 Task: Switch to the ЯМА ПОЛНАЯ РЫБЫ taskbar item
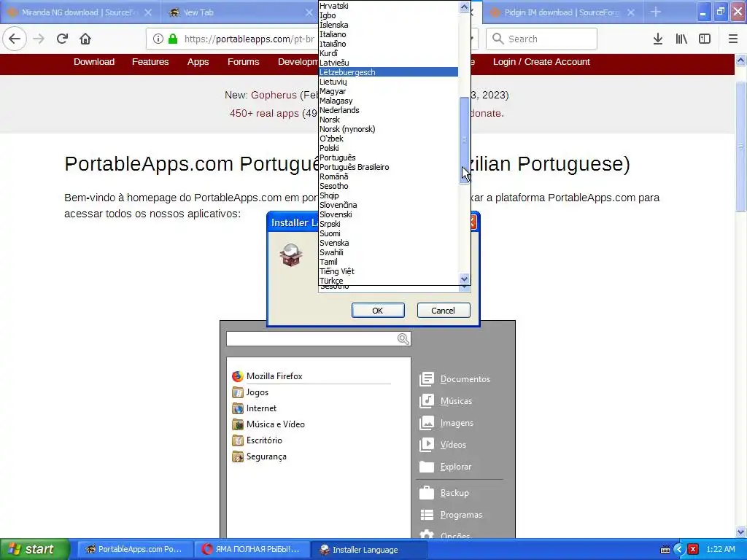(252, 550)
